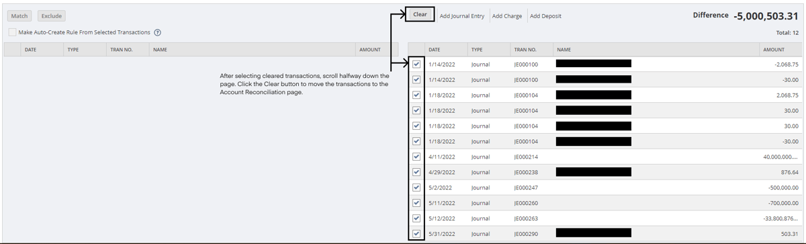Uncheck the 5/31/2022 JE000290 transaction
Screen dimensions: 806x244
(x=416, y=234)
